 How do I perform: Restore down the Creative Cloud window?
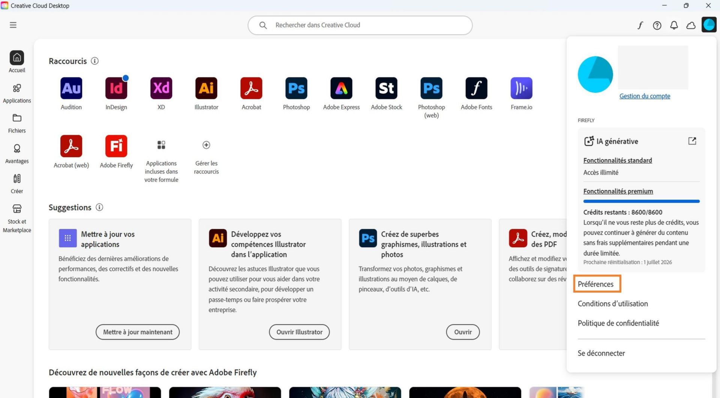pos(686,5)
